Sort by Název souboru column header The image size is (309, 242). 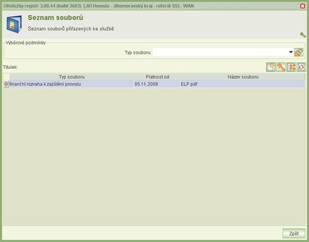coord(243,77)
